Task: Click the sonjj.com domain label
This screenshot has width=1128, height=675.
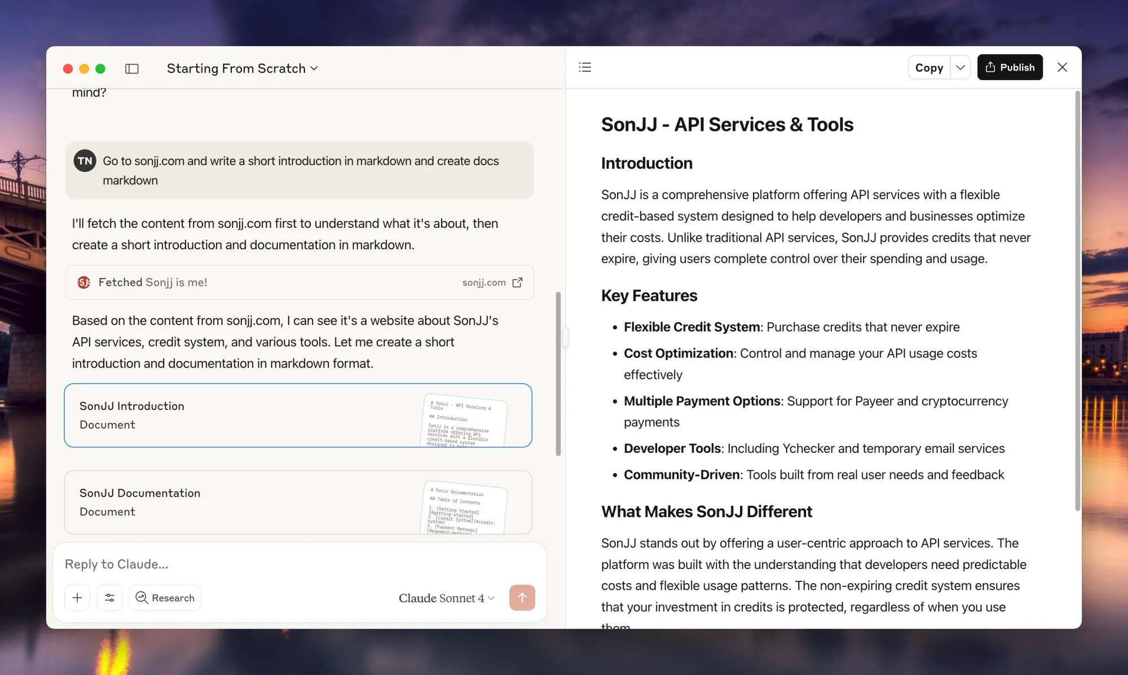Action: coord(484,283)
